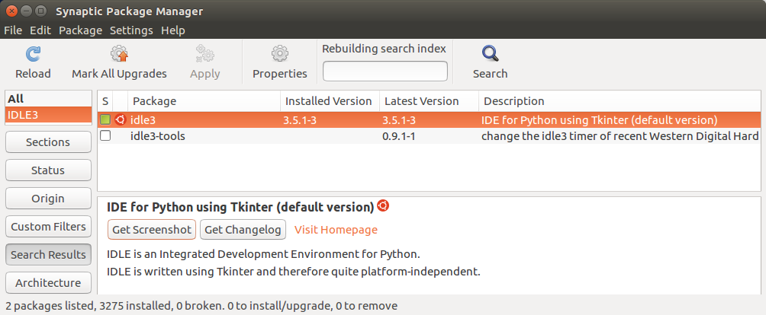Open the Package menu
This screenshot has width=766, height=315.
81,30
